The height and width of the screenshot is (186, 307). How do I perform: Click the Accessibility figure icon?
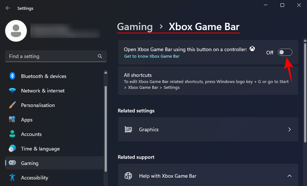point(12,177)
